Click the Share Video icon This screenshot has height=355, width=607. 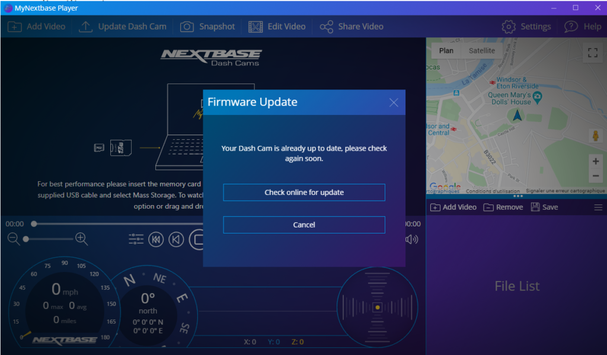pyautogui.click(x=327, y=27)
